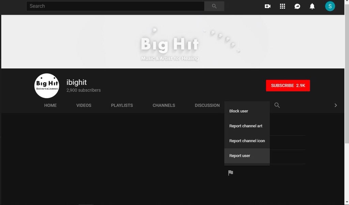Switch to the DISCUSSION tab
The height and width of the screenshot is (205, 349).
pos(207,105)
